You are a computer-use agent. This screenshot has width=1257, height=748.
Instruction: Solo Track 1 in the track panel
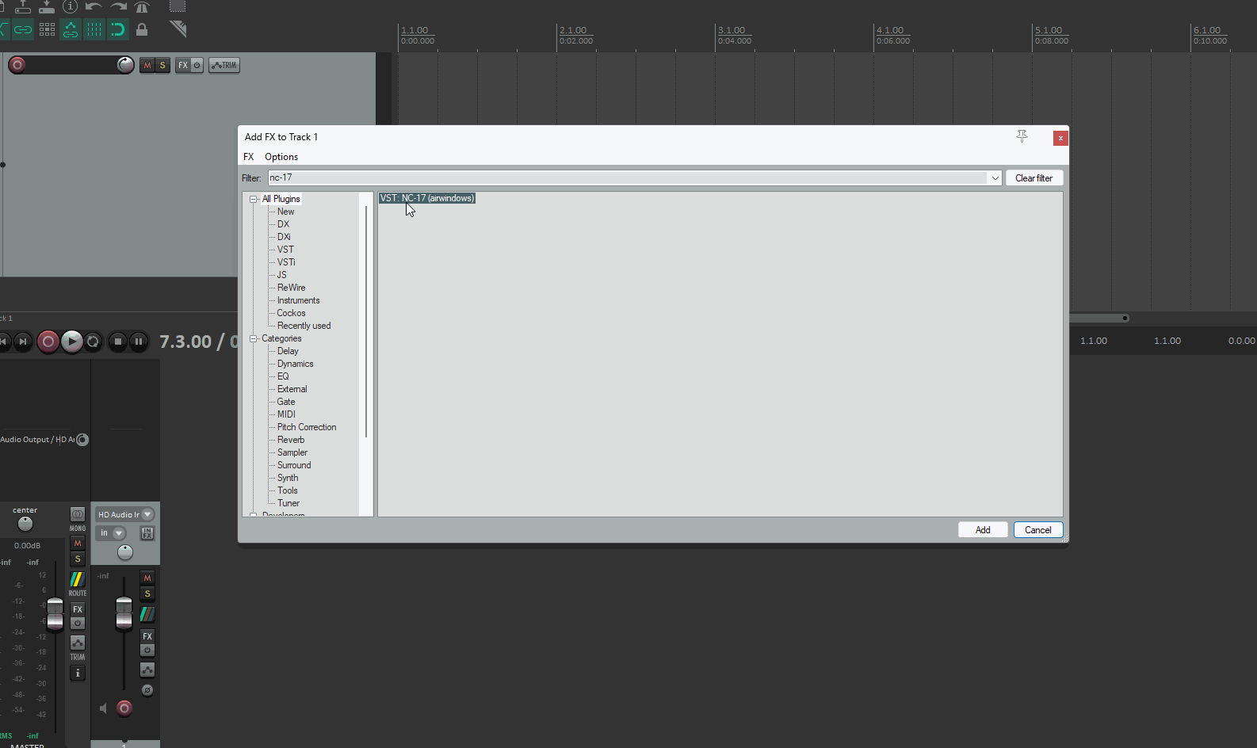pyautogui.click(x=162, y=65)
